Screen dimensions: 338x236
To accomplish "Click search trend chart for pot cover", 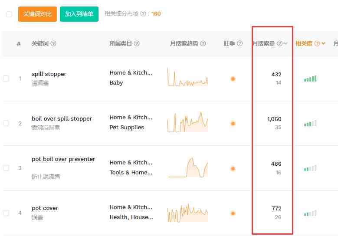I will coord(187,213).
